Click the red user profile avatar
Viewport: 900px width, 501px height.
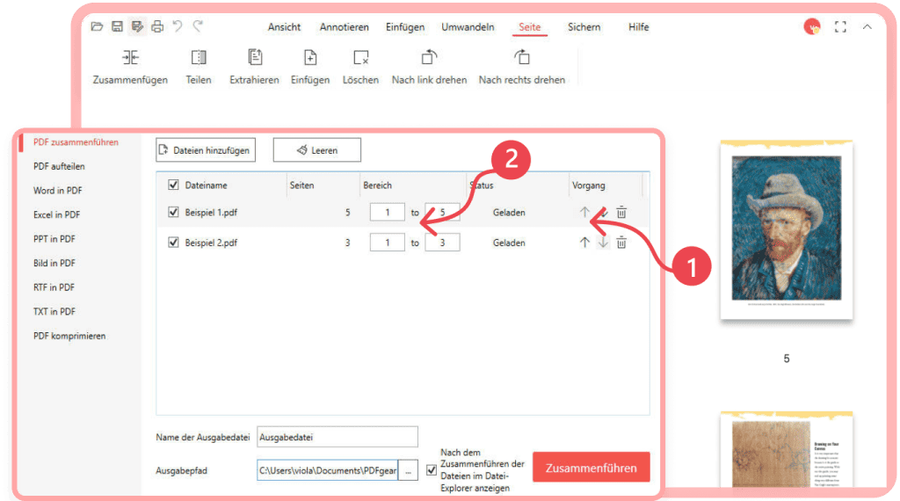click(x=811, y=26)
